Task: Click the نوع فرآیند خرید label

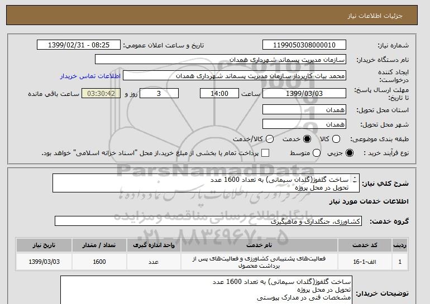Action: [386, 153]
